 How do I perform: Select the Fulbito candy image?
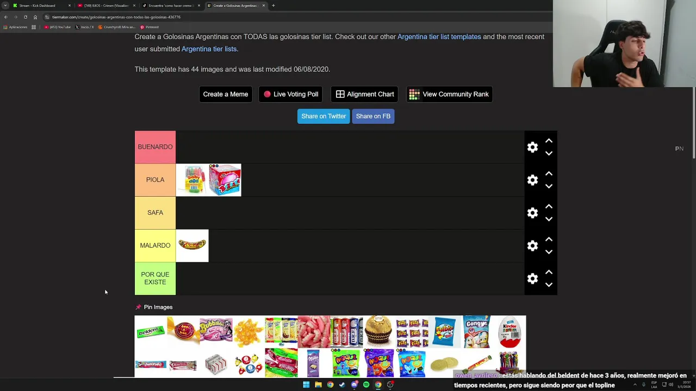(444, 332)
